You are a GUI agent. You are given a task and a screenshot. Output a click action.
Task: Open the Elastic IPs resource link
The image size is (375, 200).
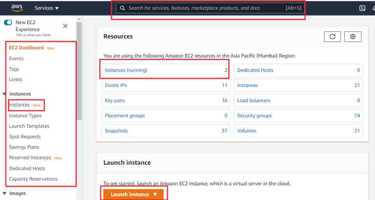click(116, 85)
